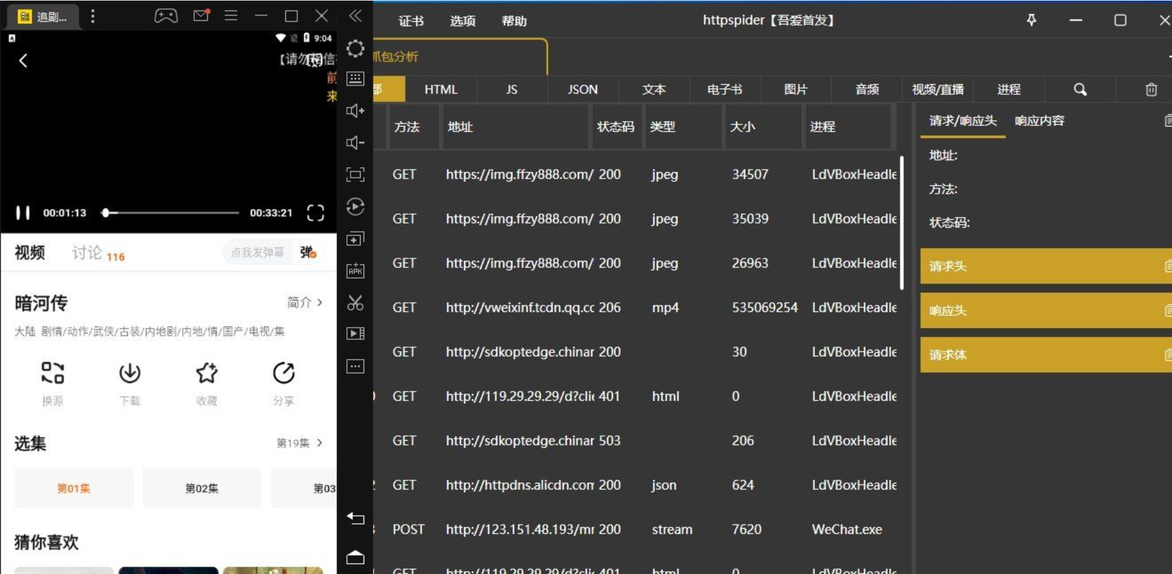Open the keyboard mapping icon in sidebar
Image resolution: width=1172 pixels, height=574 pixels.
(355, 79)
